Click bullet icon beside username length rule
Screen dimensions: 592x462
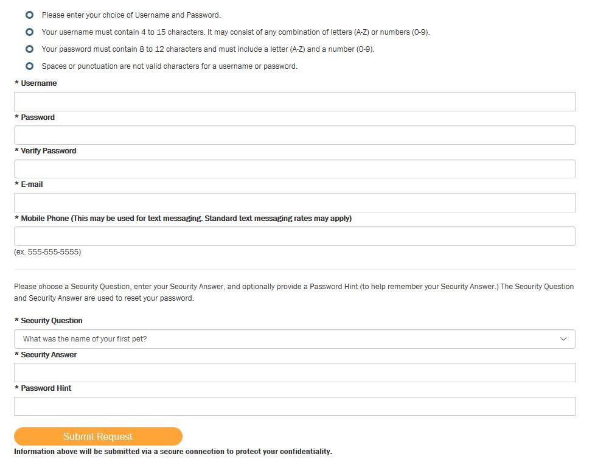click(29, 32)
